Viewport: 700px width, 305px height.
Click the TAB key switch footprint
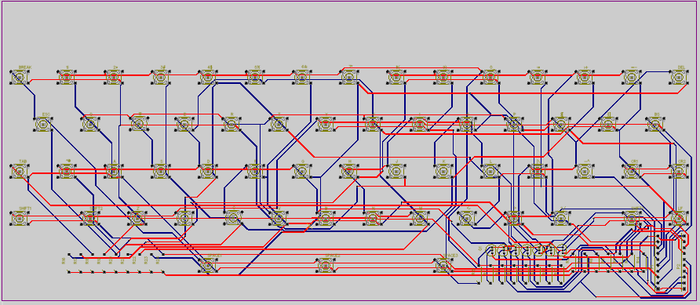(19, 171)
